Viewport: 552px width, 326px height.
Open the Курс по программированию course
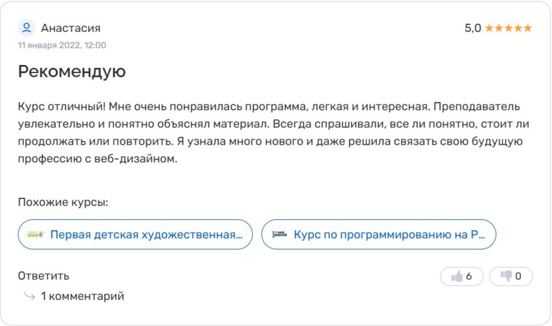coord(389,234)
